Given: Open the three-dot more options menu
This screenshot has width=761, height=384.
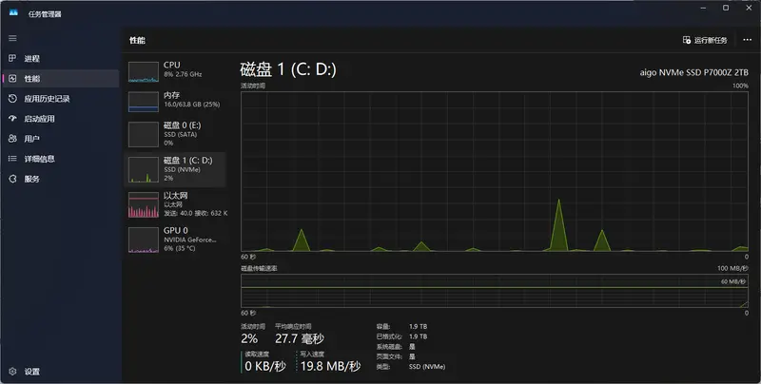Looking at the screenshot, I should [x=747, y=40].
